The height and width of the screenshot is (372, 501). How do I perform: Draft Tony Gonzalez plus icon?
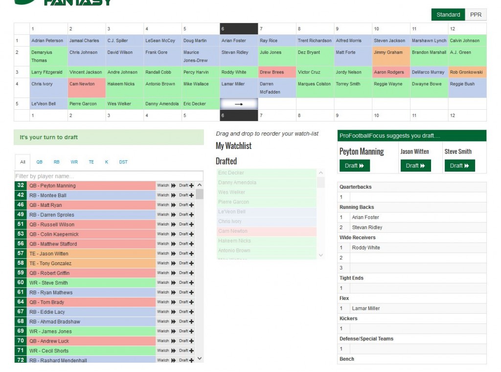point(191,263)
